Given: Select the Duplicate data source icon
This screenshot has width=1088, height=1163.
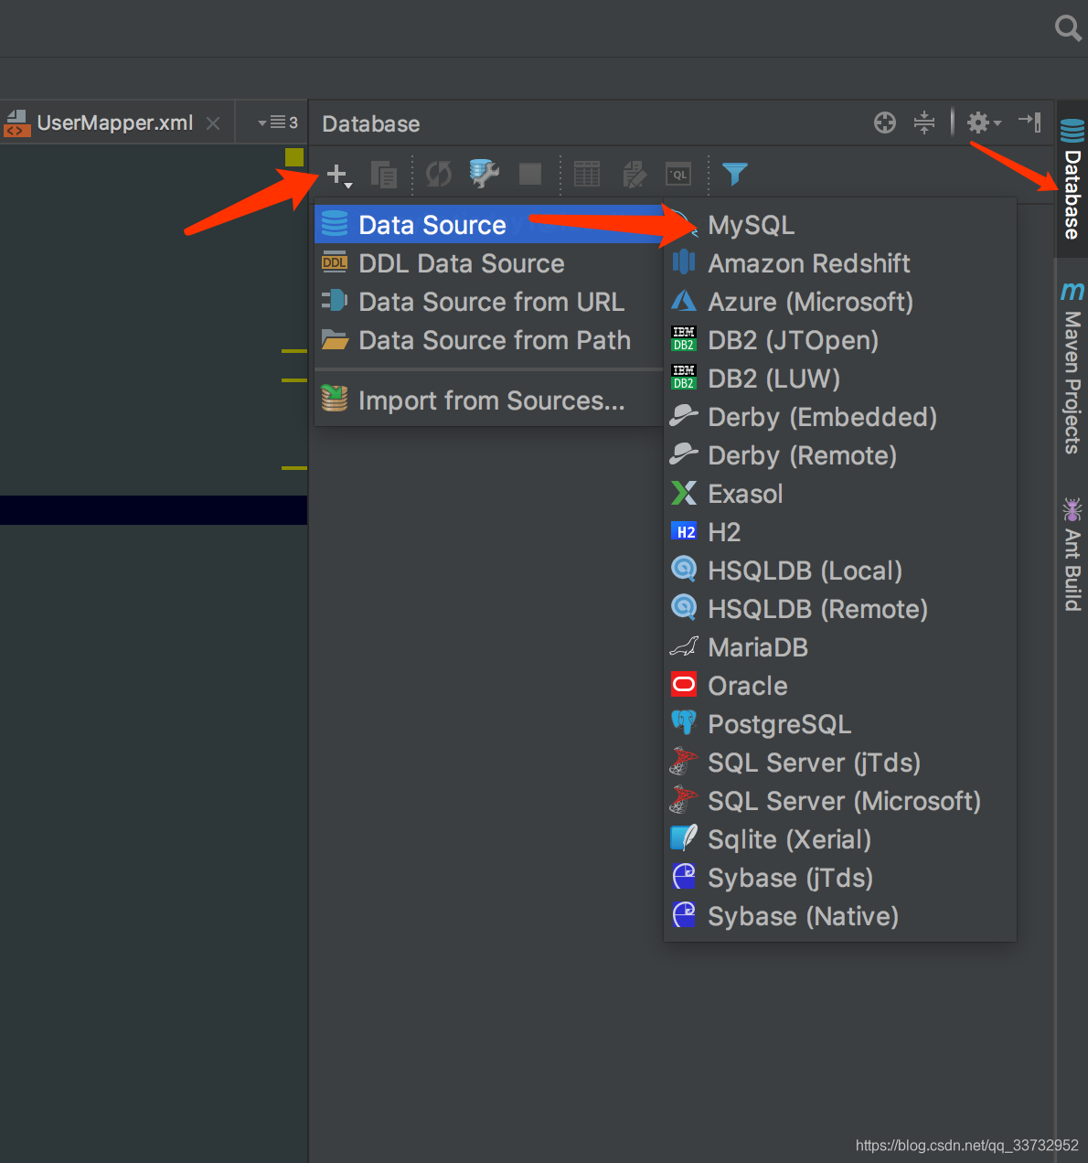Looking at the screenshot, I should pyautogui.click(x=384, y=174).
